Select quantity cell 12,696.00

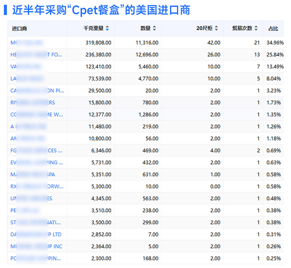(x=147, y=55)
